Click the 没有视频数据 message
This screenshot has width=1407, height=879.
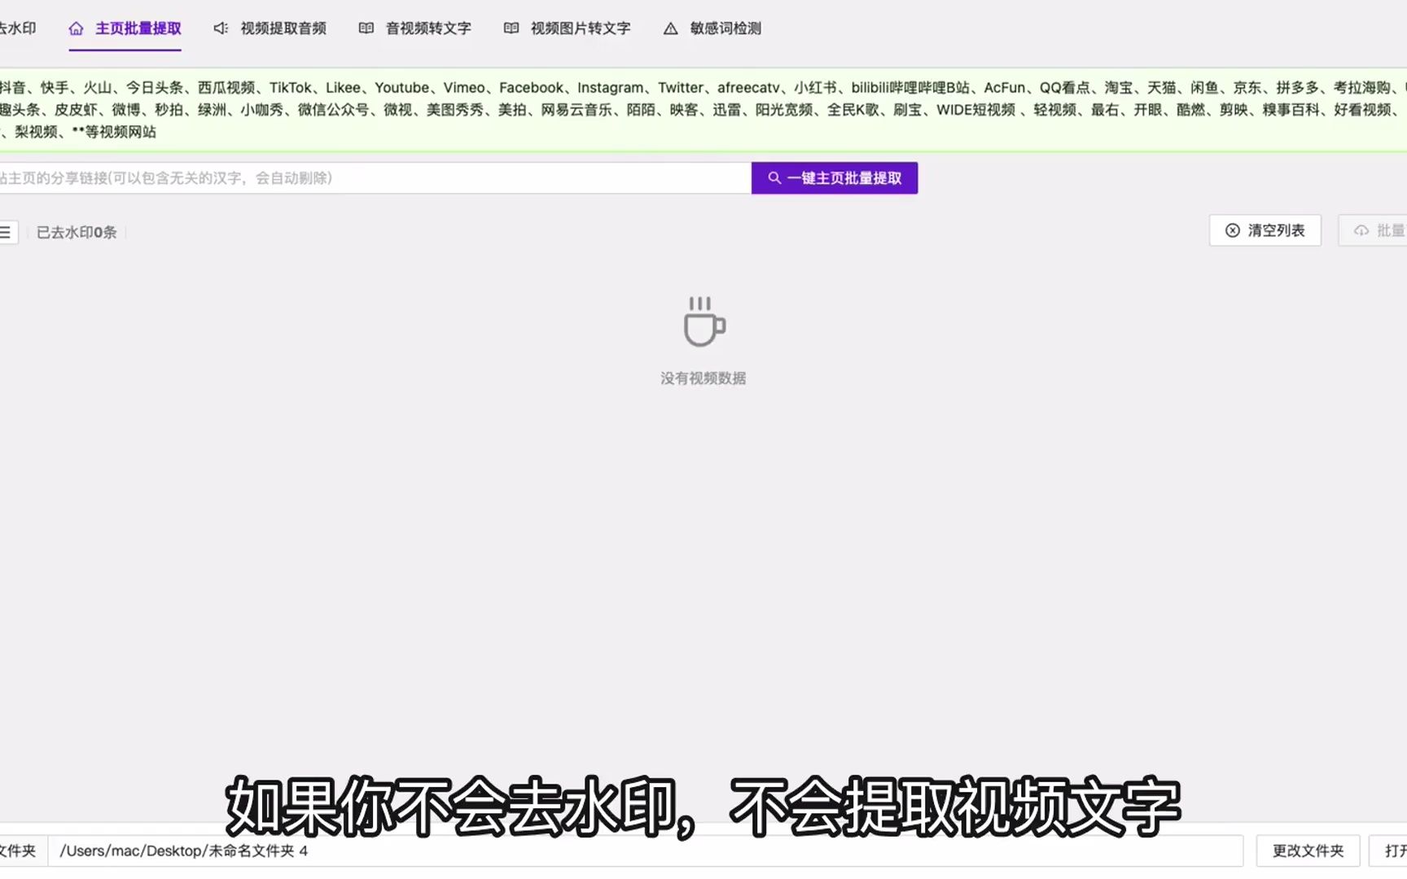tap(703, 378)
